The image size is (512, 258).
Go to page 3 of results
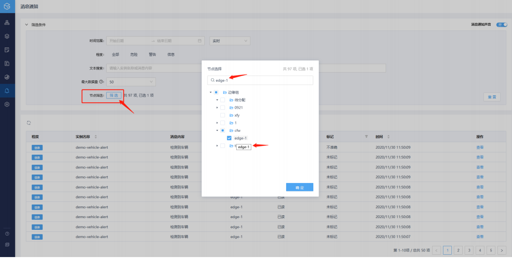tap(469, 250)
